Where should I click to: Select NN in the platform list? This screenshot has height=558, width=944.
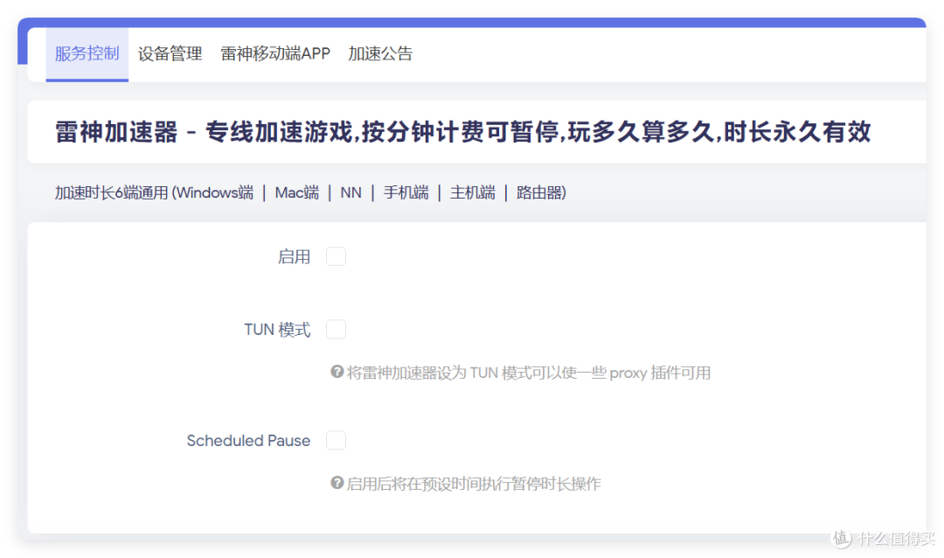351,192
